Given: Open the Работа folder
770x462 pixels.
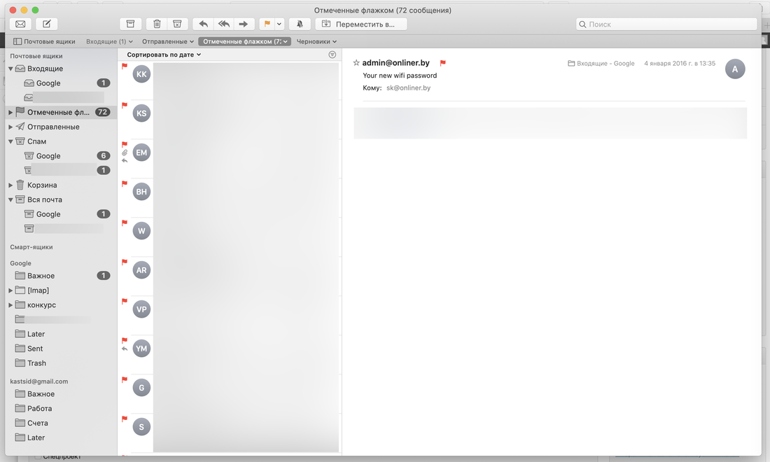Looking at the screenshot, I should tap(61, 409).
